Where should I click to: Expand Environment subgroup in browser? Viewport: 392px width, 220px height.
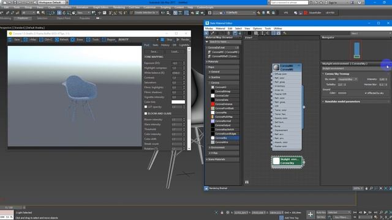[224, 147]
